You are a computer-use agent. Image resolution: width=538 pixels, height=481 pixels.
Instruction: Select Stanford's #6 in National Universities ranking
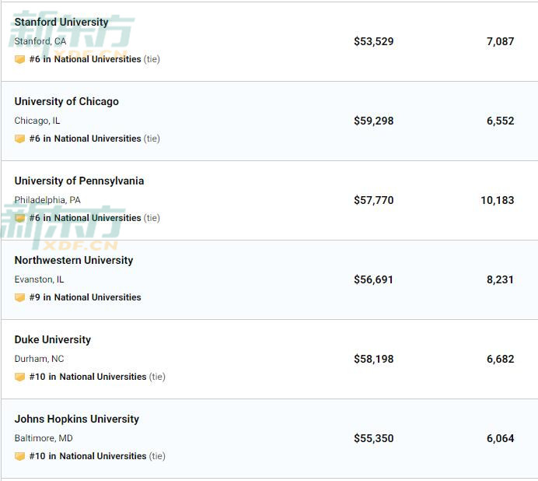pyautogui.click(x=86, y=59)
